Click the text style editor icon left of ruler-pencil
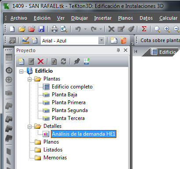 point(12,40)
